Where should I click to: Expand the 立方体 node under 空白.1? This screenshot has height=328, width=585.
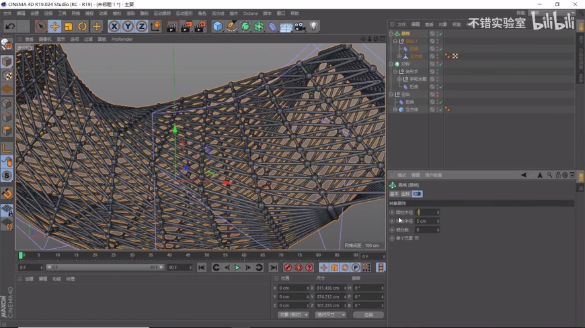400,56
